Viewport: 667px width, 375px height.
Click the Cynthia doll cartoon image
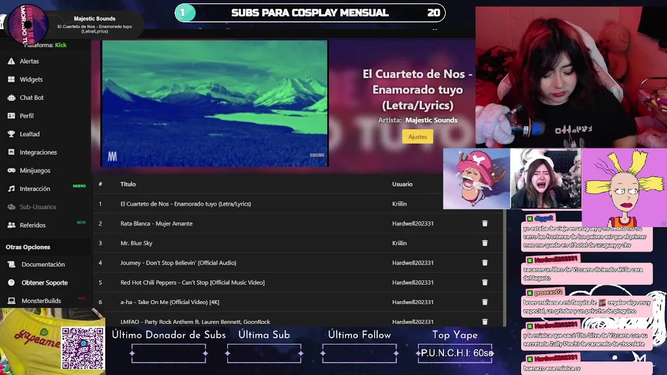[624, 187]
